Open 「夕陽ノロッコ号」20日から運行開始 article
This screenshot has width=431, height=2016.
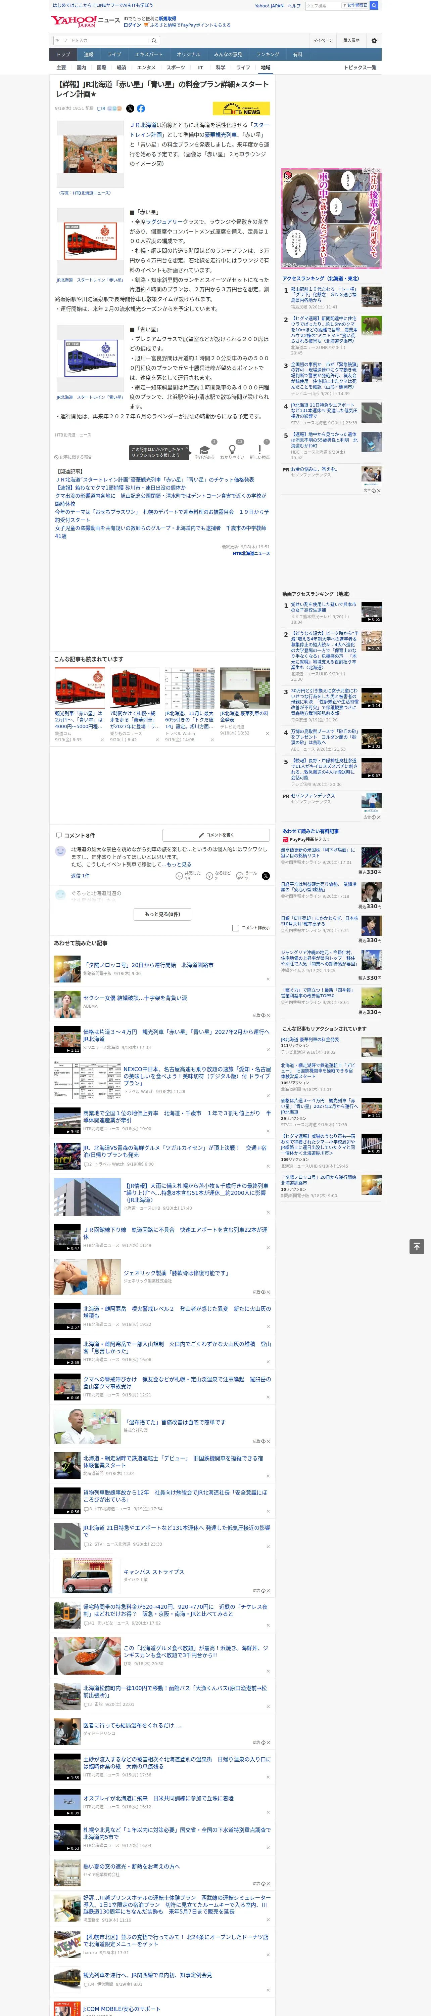tap(149, 965)
